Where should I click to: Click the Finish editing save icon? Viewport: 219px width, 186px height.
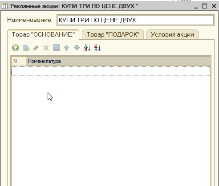[57, 48]
